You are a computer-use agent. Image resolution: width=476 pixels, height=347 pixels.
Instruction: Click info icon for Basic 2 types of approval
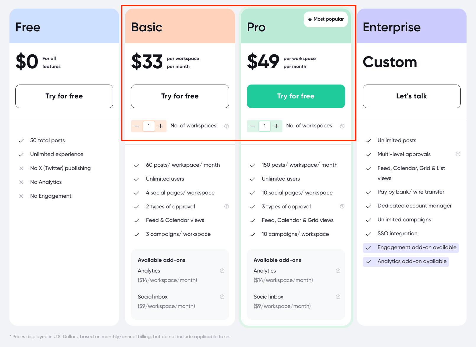[226, 206]
